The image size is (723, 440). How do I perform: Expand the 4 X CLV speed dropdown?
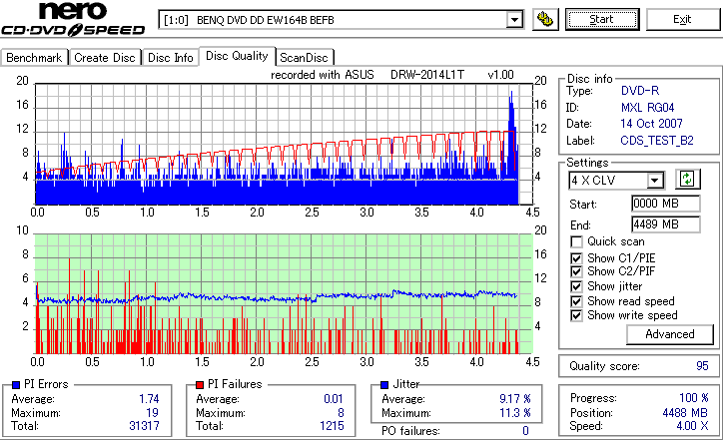[x=654, y=181]
